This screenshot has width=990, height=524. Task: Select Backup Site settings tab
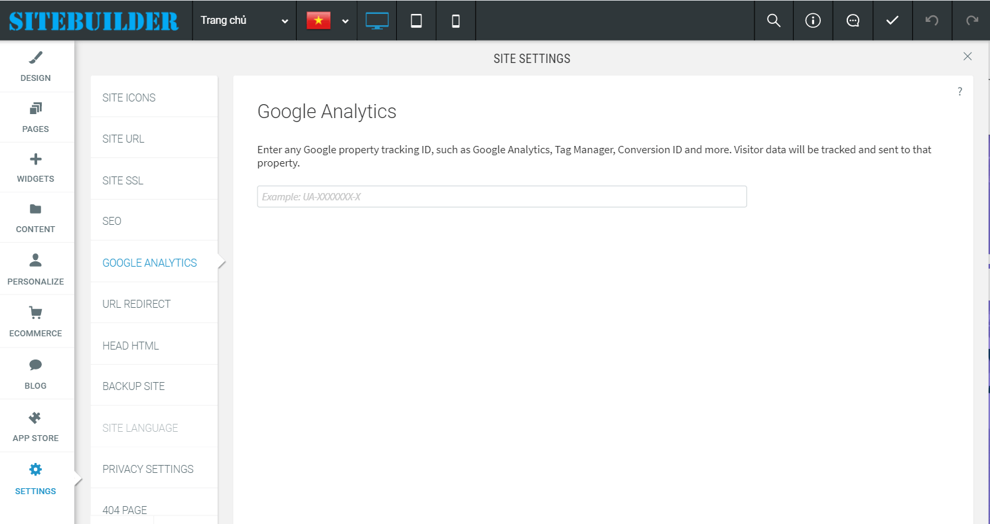click(x=154, y=386)
